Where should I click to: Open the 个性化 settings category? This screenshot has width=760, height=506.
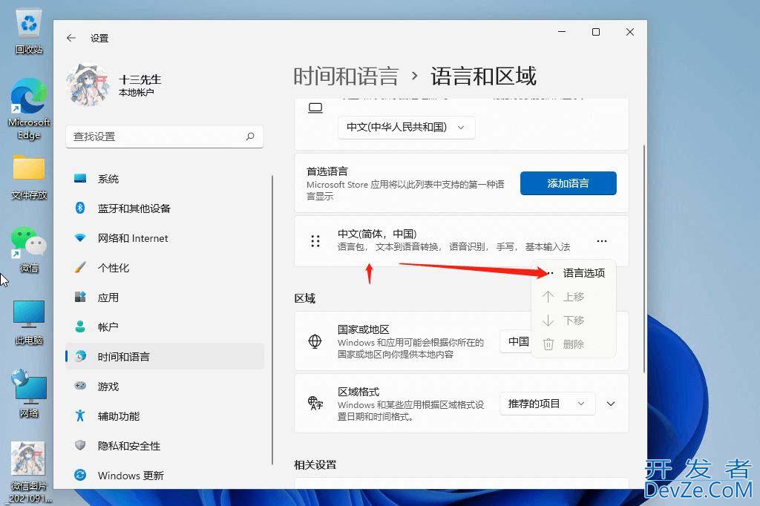click(x=113, y=268)
